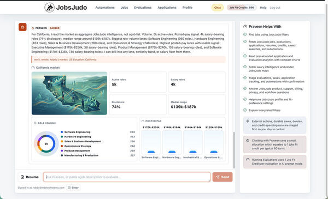The width and height of the screenshot is (328, 199).
Task: Click the Job Fit Credits badge
Action: pos(242,8)
